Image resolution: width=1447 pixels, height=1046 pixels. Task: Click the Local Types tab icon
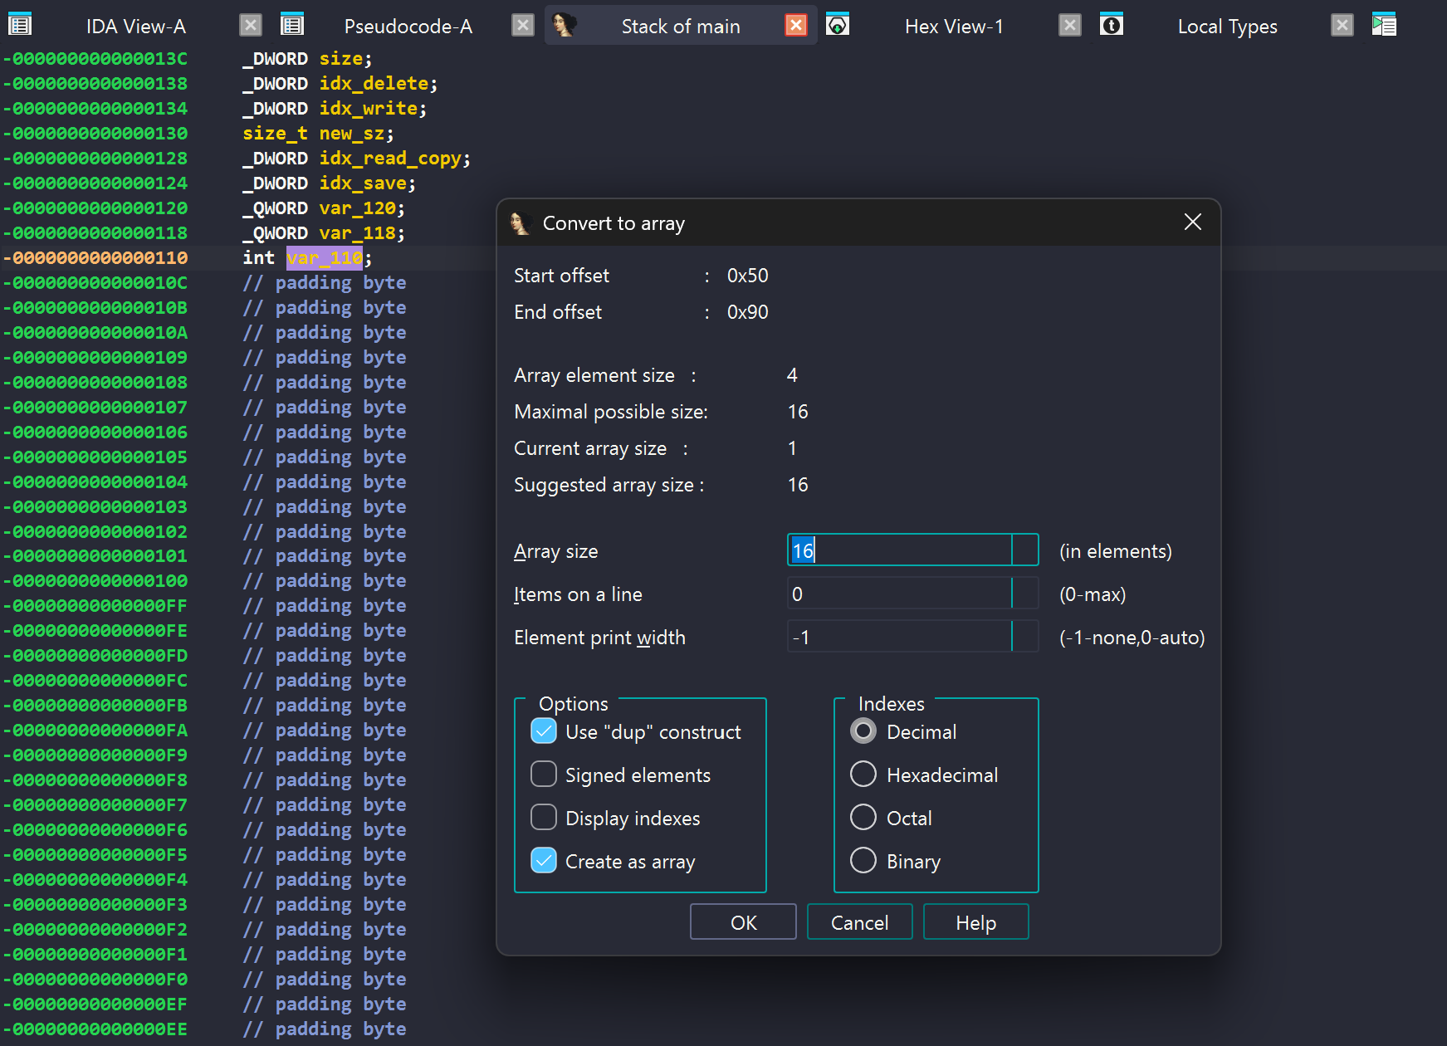(x=1111, y=25)
